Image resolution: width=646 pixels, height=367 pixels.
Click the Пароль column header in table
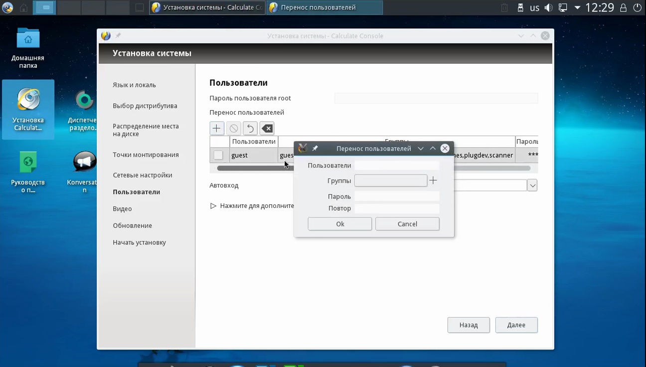click(527, 142)
